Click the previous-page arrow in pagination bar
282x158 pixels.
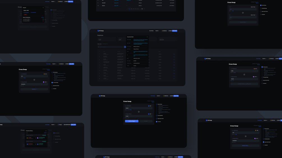pos(128,9)
